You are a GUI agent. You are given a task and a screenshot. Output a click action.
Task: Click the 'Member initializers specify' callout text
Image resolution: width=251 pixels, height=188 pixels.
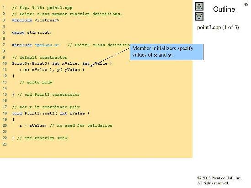point(163,48)
